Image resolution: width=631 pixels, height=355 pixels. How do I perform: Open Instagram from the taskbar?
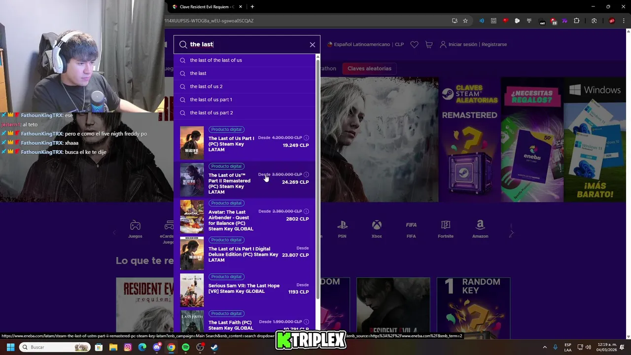[x=128, y=347]
